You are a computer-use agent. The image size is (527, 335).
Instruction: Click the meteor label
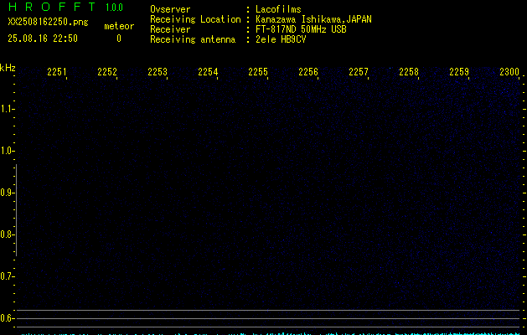[119, 26]
